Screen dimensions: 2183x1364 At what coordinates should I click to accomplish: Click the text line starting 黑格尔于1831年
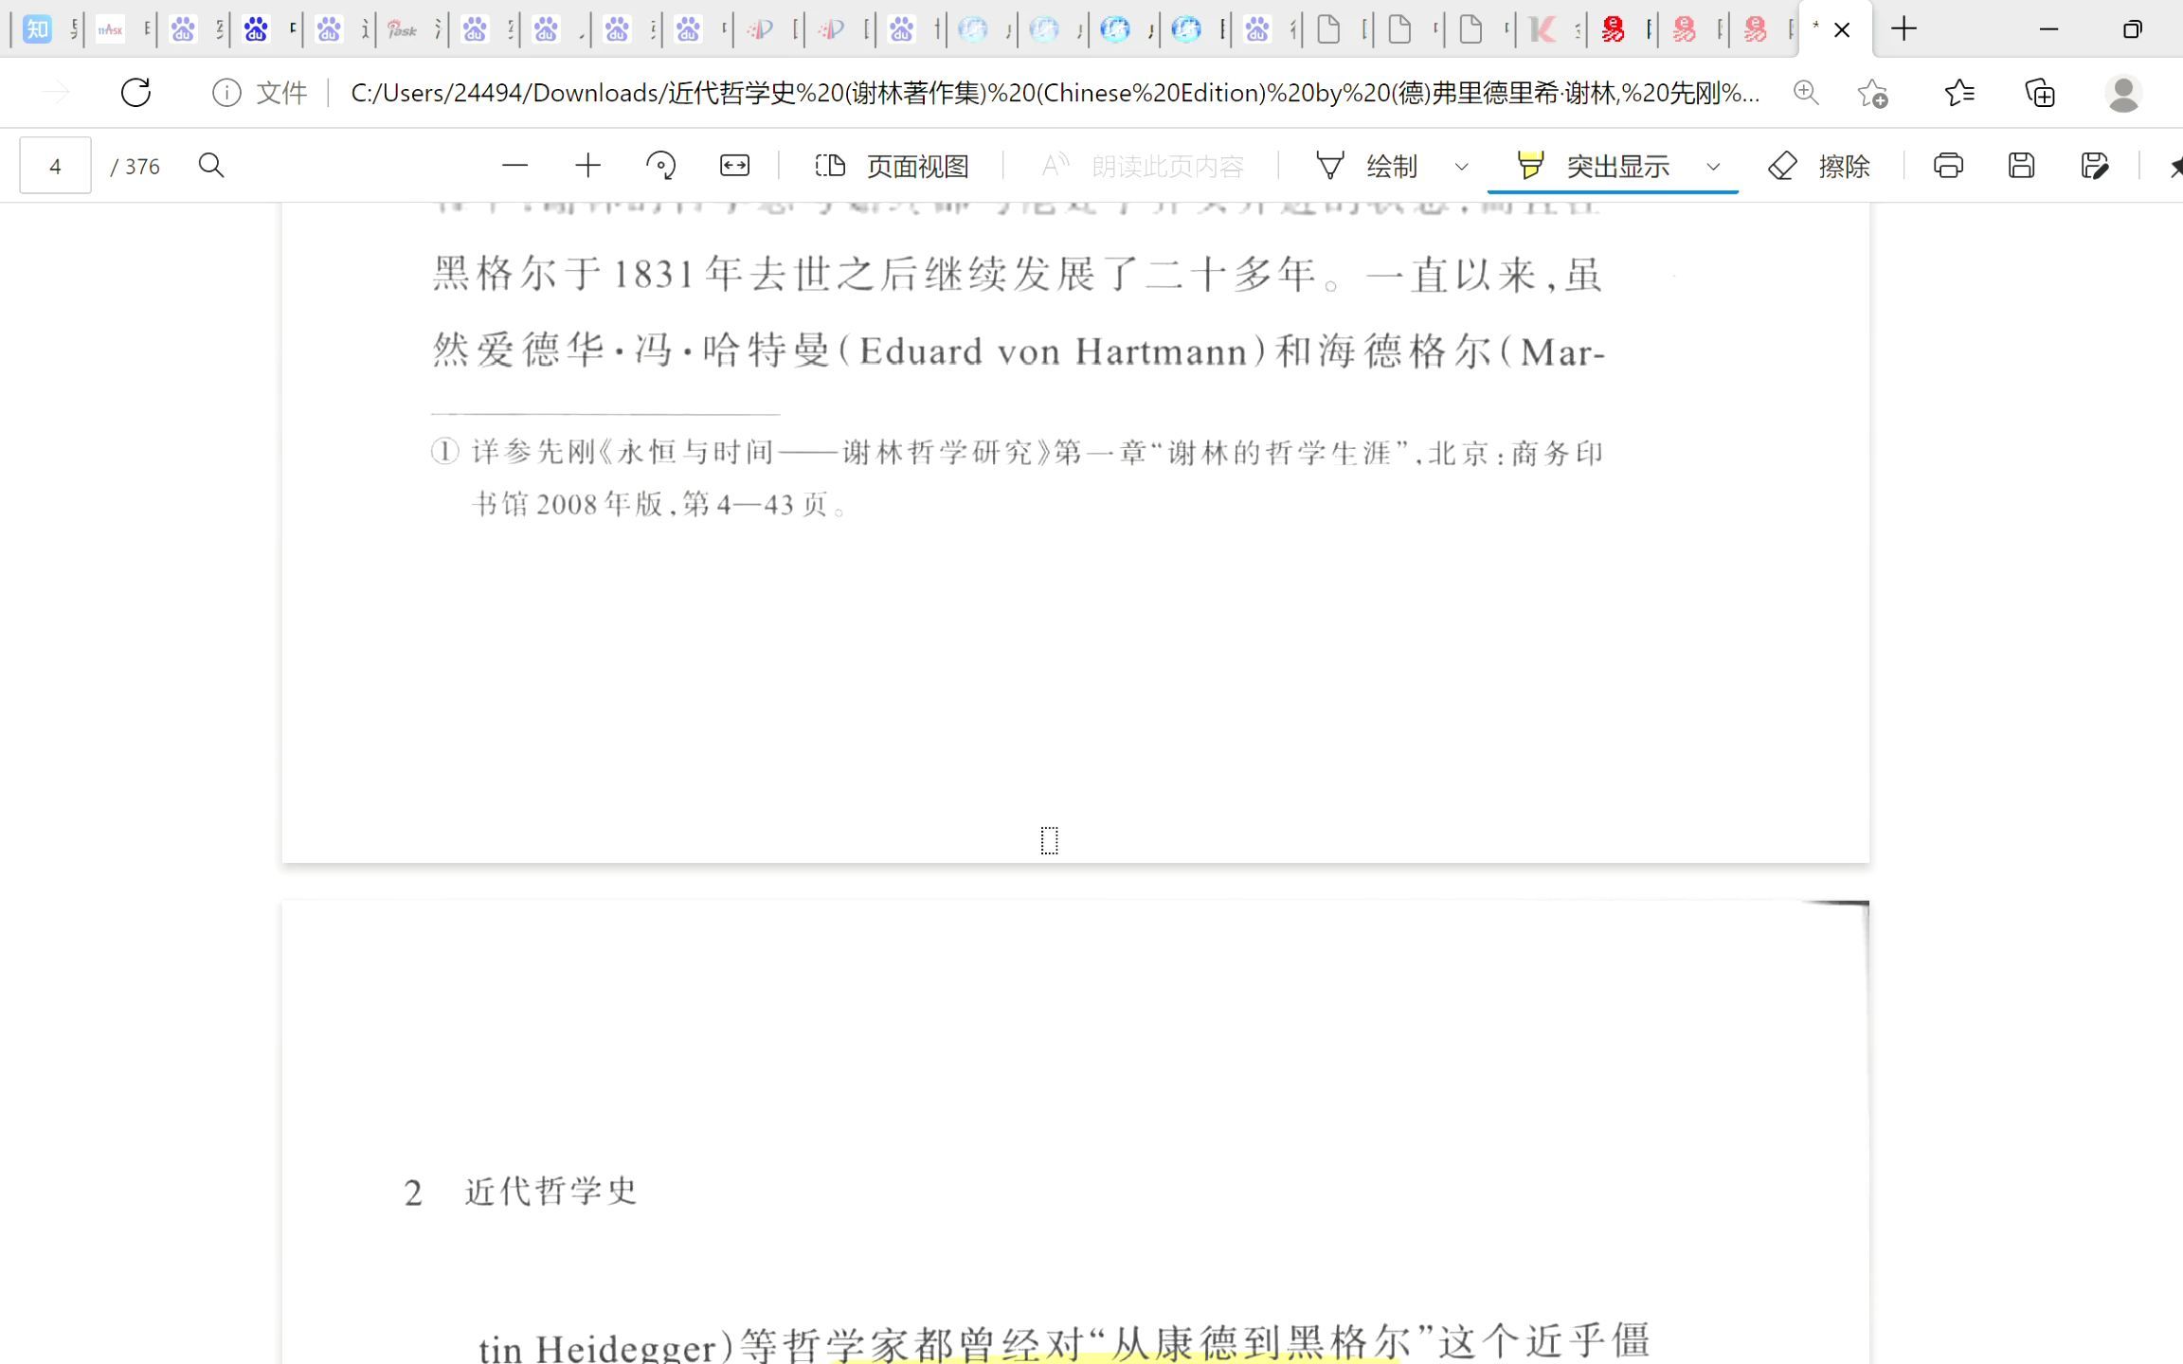[x=1017, y=275]
